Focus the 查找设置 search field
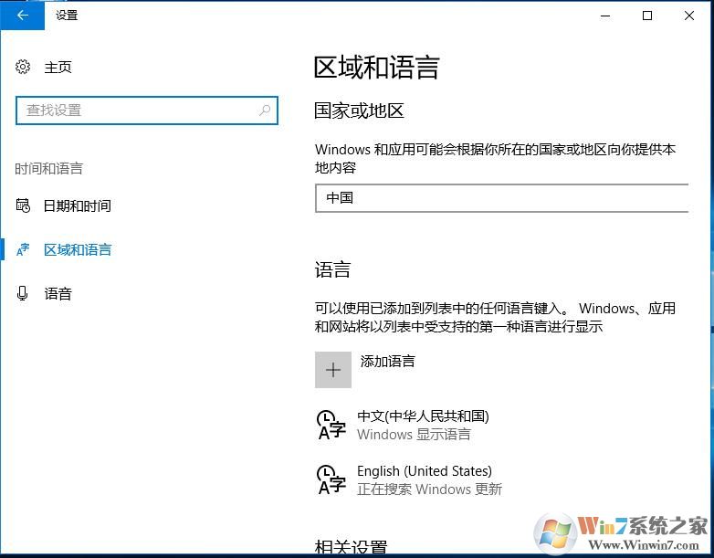 [137, 111]
